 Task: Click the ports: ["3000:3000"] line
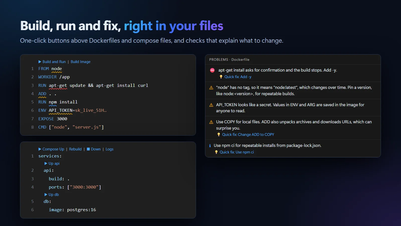click(75, 187)
